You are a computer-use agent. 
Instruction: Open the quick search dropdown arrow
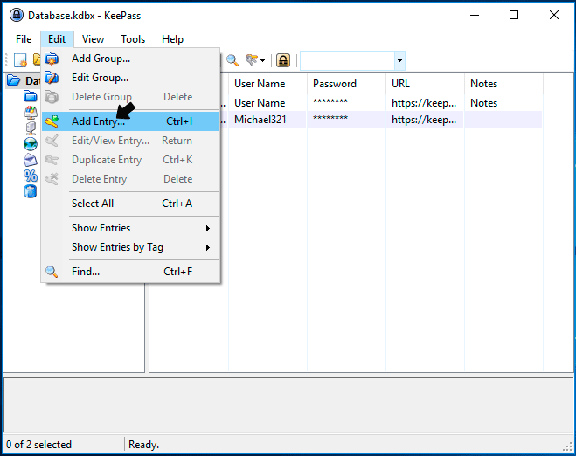tap(399, 60)
